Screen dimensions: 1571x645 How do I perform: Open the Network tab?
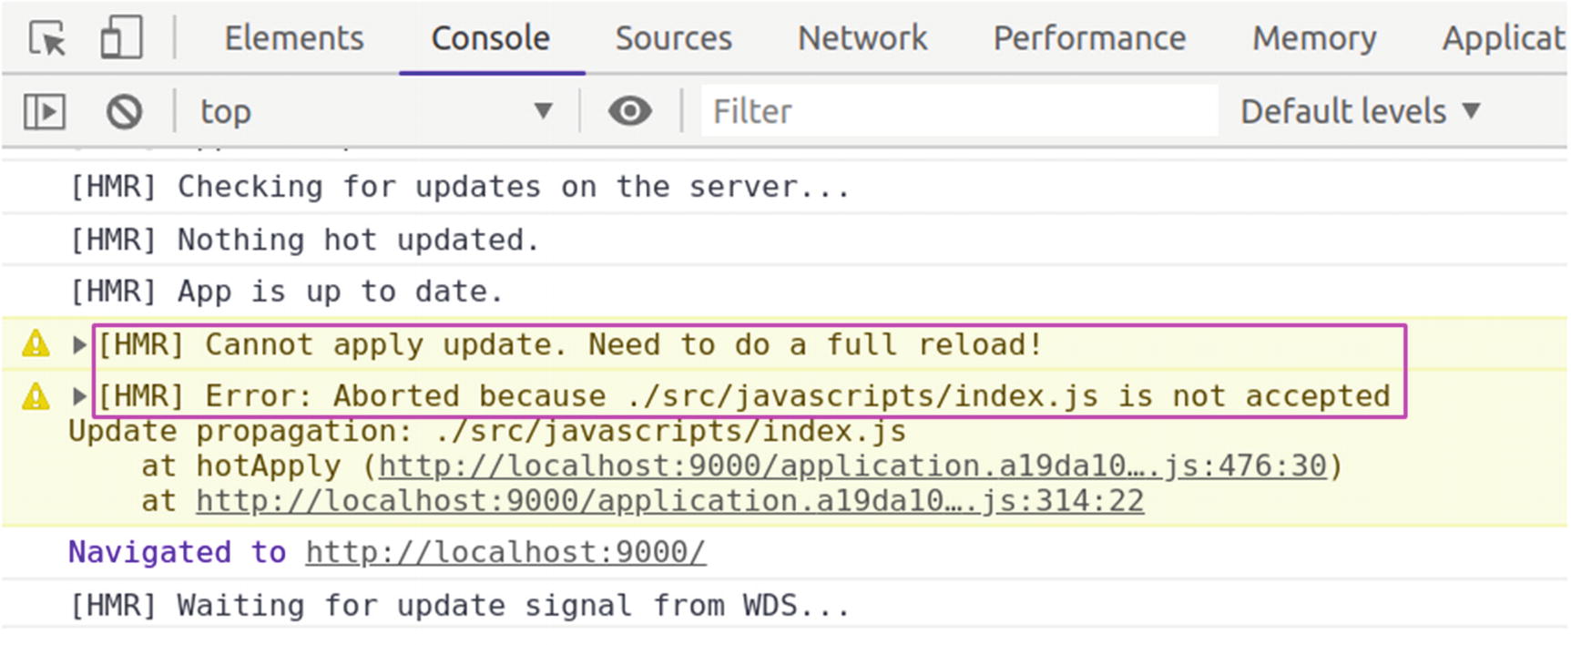[x=862, y=38]
